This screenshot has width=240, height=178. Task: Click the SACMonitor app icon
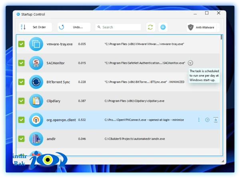[36, 63]
